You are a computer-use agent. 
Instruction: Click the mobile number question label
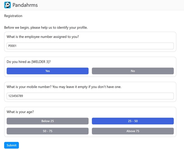[x=64, y=87]
